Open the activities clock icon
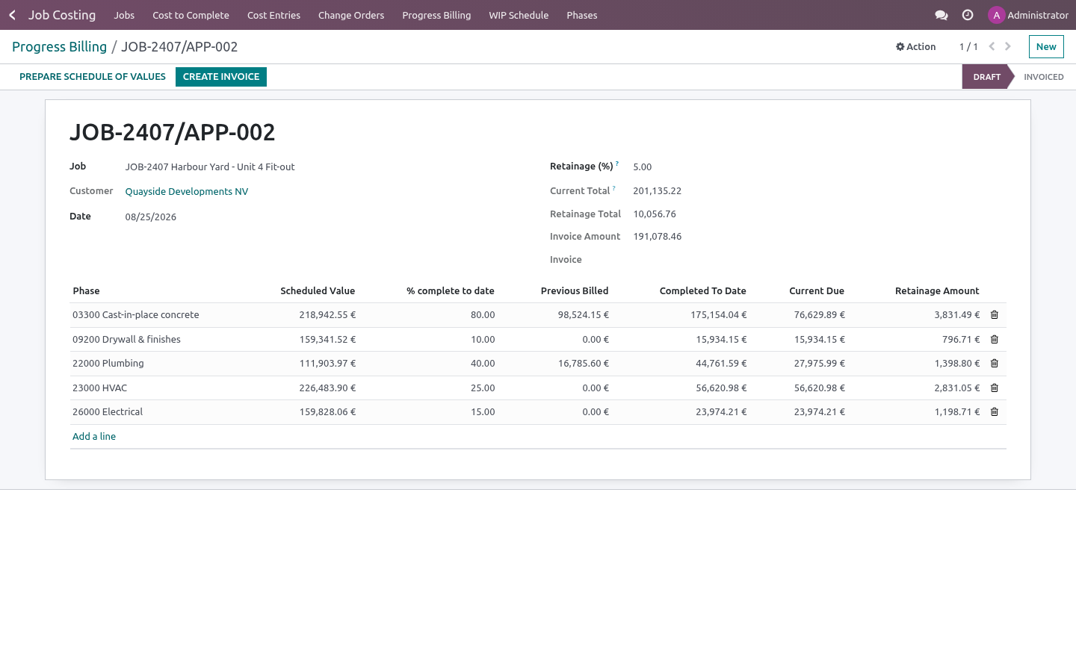This screenshot has height=672, width=1076. click(968, 15)
